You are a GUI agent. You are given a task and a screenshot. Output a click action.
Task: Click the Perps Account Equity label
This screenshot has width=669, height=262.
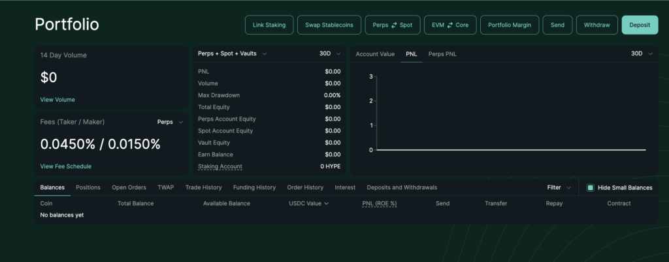pyautogui.click(x=227, y=119)
